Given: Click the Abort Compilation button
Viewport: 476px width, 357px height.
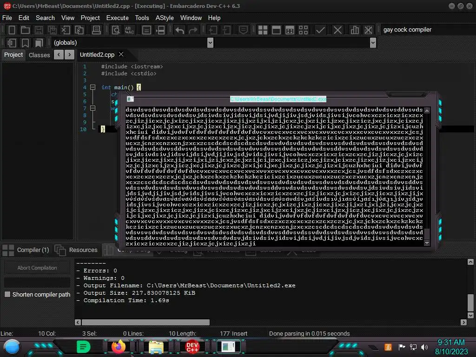Looking at the screenshot, I should (37, 268).
